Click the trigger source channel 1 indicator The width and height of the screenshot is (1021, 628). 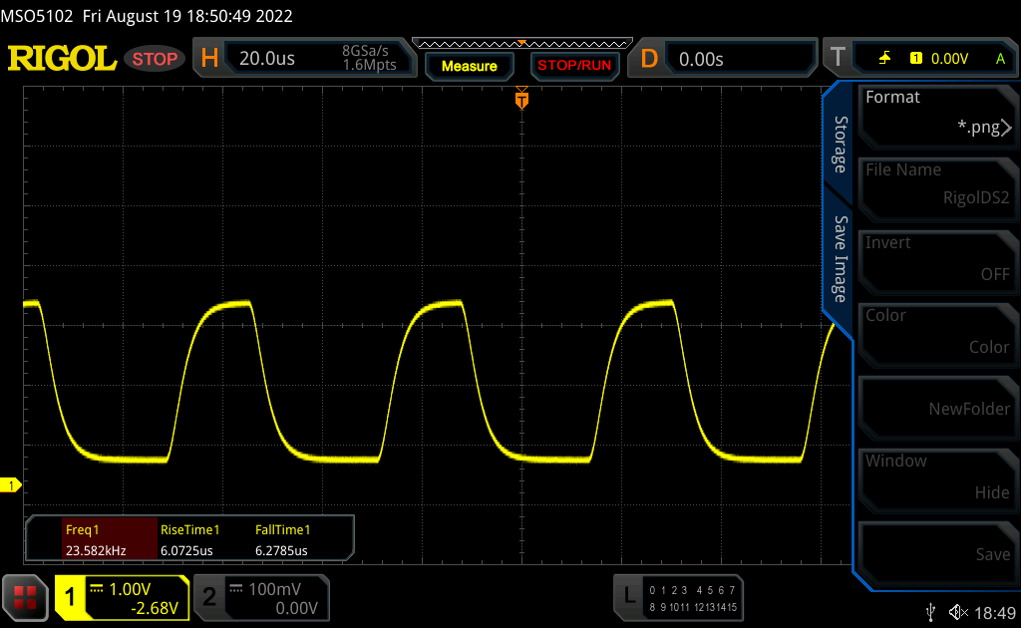click(915, 59)
